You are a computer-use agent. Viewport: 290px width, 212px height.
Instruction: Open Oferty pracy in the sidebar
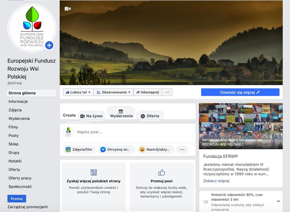coord(20,178)
